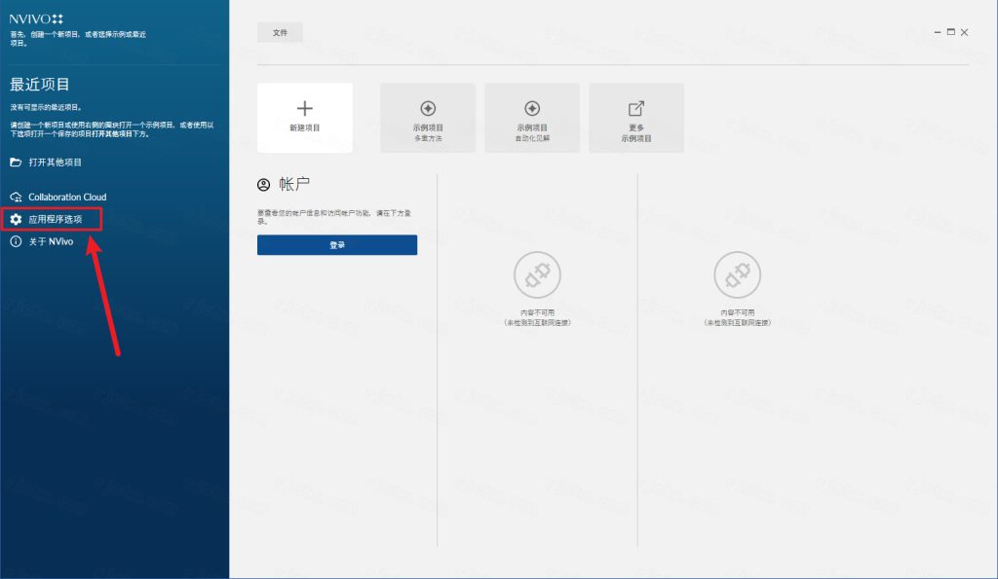This screenshot has width=998, height=579.
Task: Maximize the NVivo window
Action: pyautogui.click(x=951, y=32)
